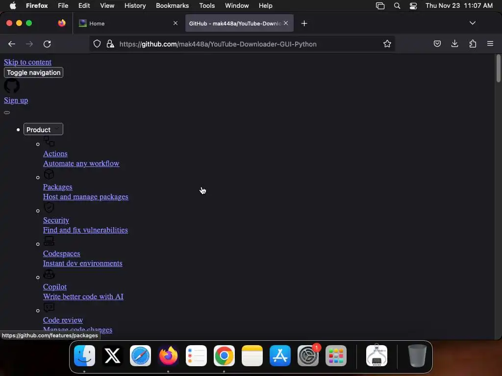502x376 pixels.
Task: Click the Automate any workflow link
Action: [x=81, y=164]
